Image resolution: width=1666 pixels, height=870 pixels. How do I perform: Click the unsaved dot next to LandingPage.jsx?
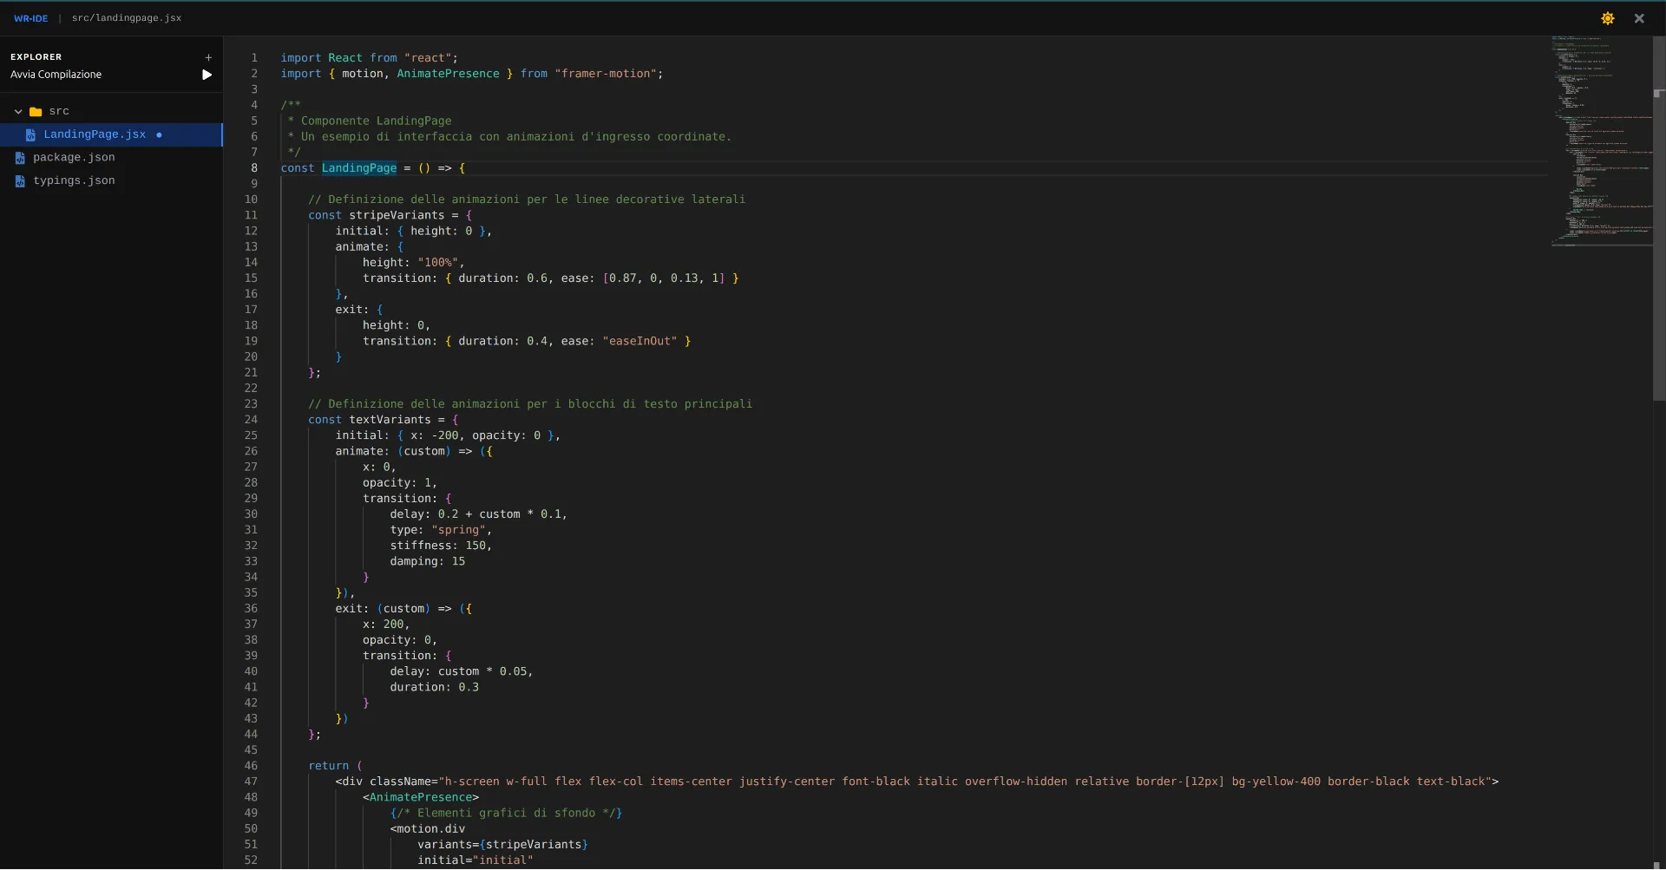159,135
